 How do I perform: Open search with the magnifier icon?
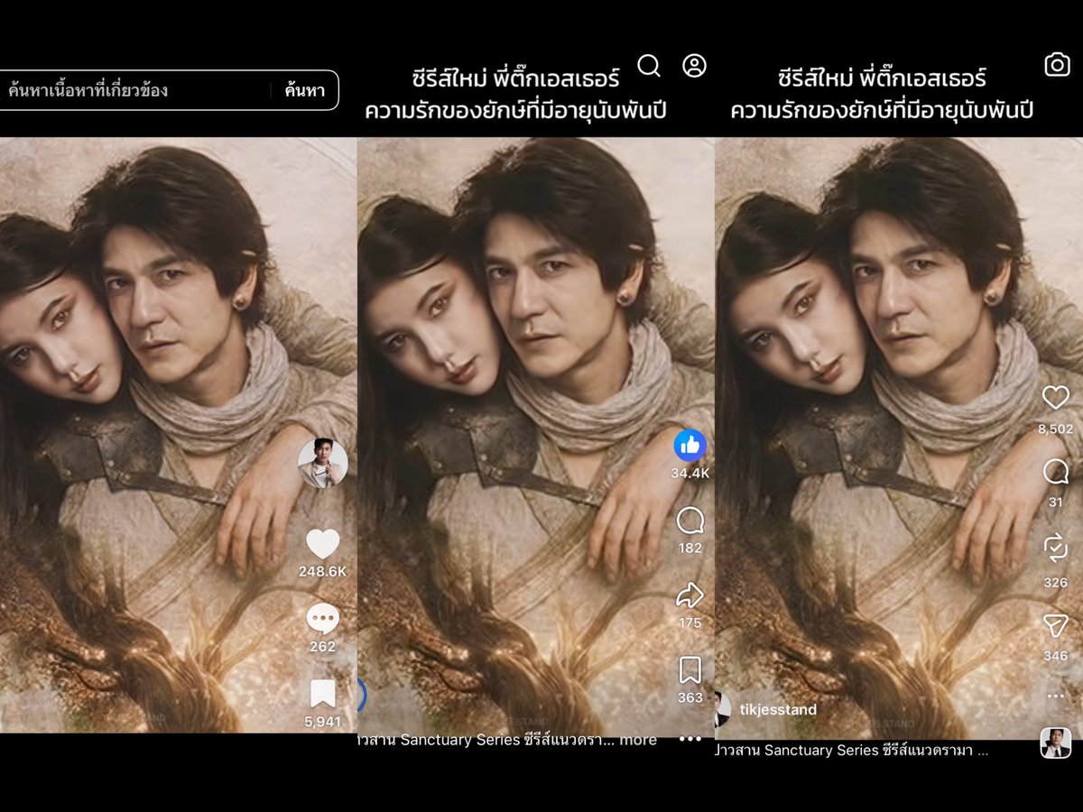pyautogui.click(x=648, y=66)
